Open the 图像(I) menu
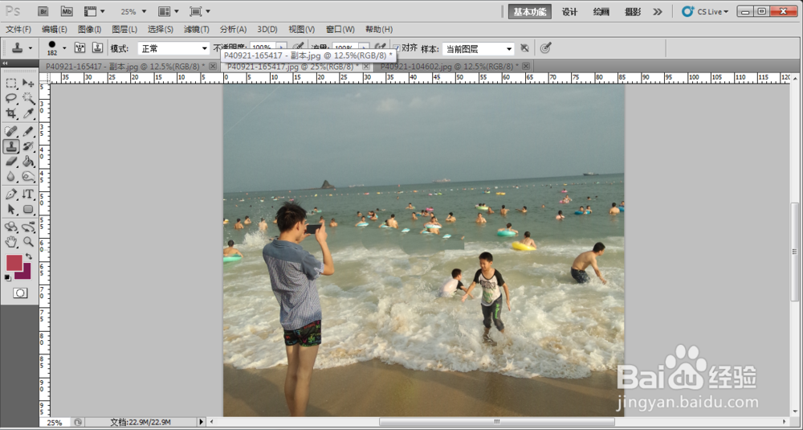Image resolution: width=803 pixels, height=430 pixels. [x=90, y=29]
